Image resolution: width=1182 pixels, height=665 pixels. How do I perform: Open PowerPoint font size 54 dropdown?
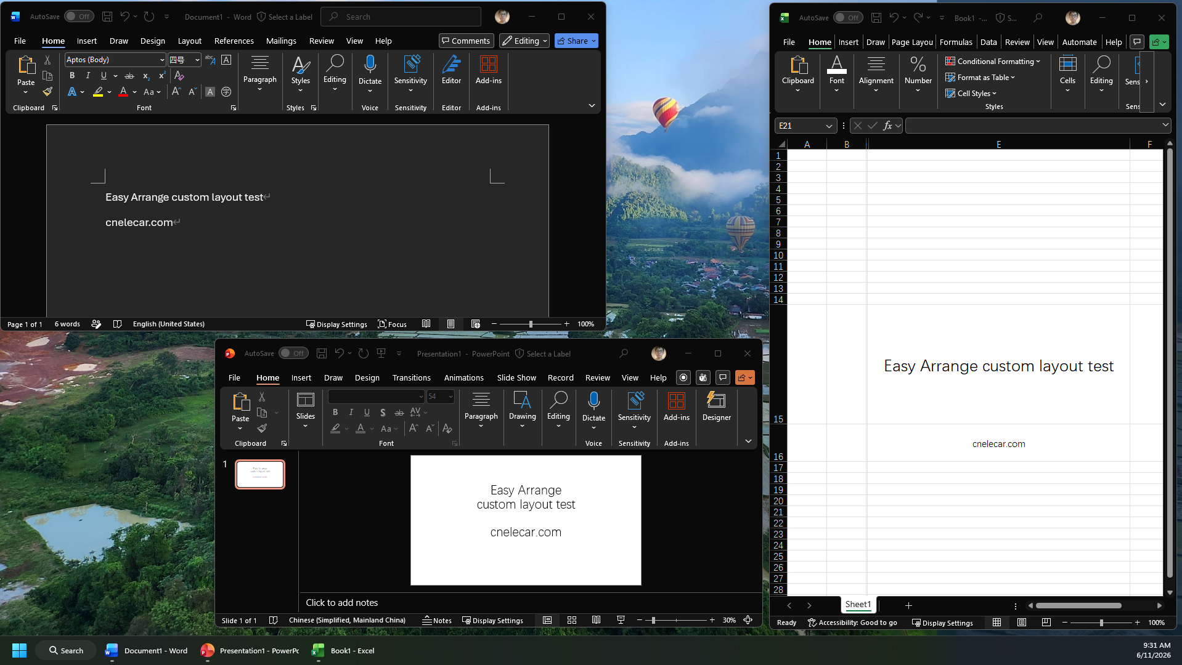coord(450,397)
